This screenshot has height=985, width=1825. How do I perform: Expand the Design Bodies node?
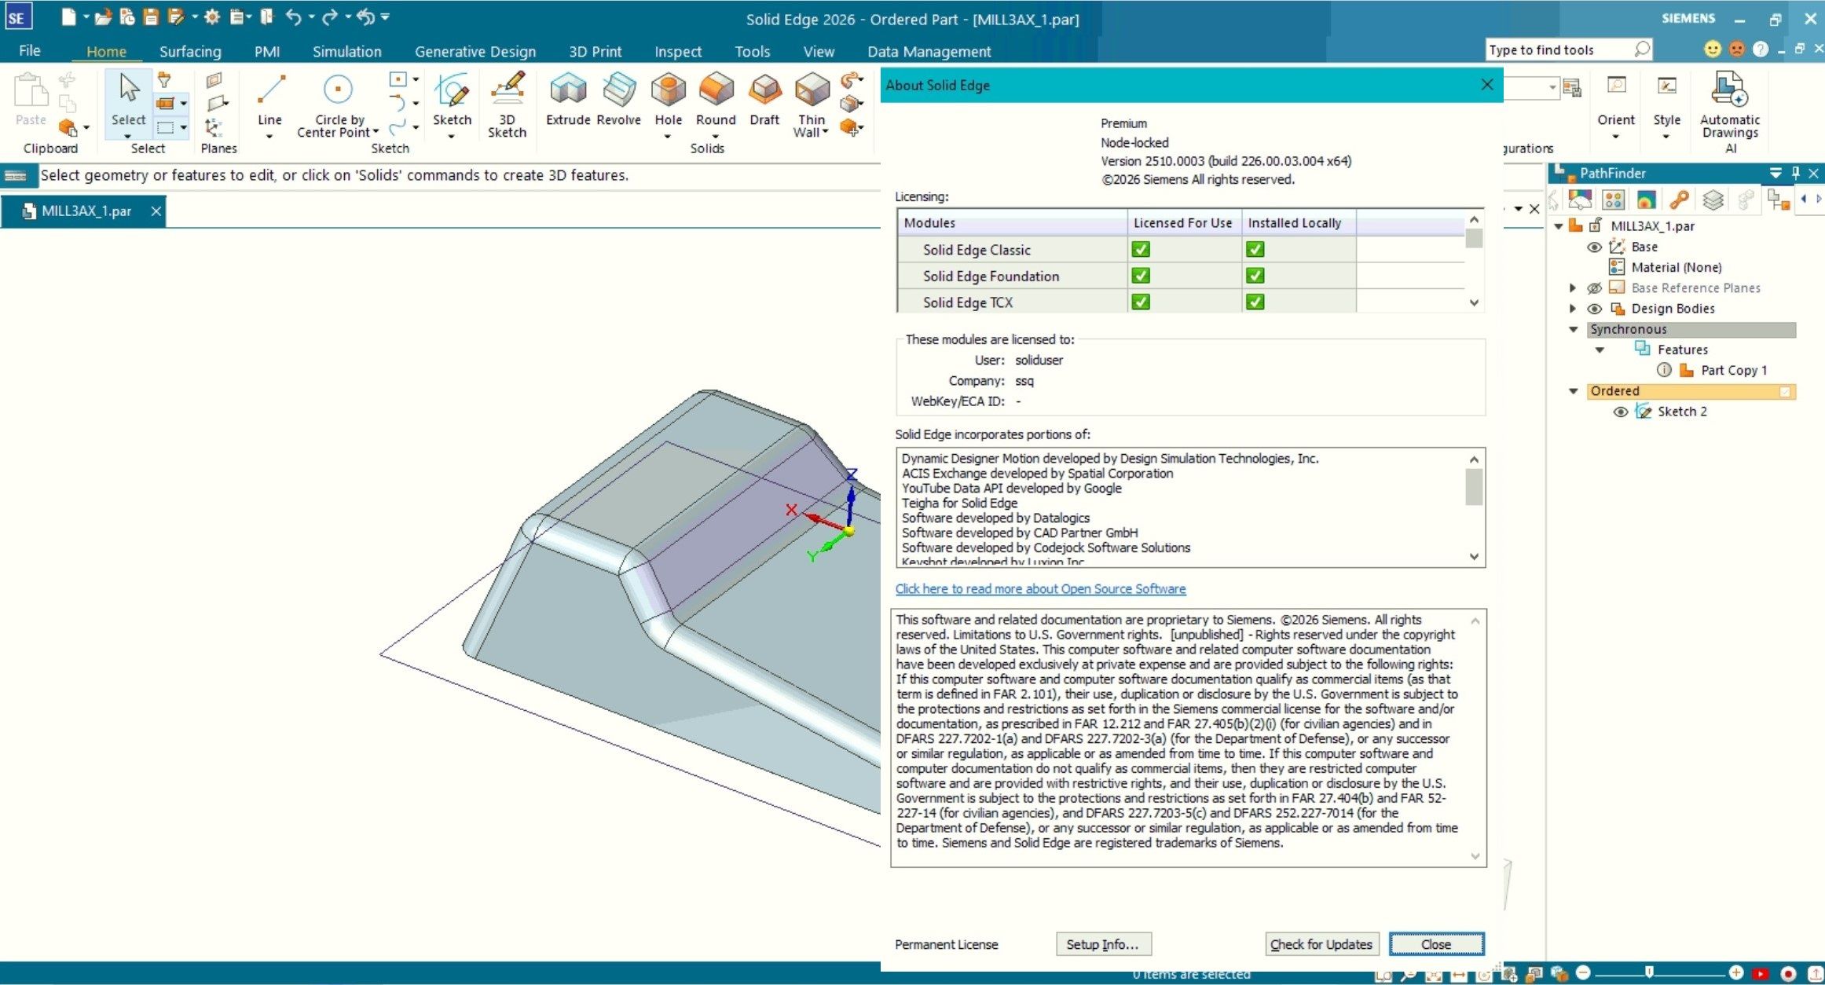click(x=1572, y=309)
